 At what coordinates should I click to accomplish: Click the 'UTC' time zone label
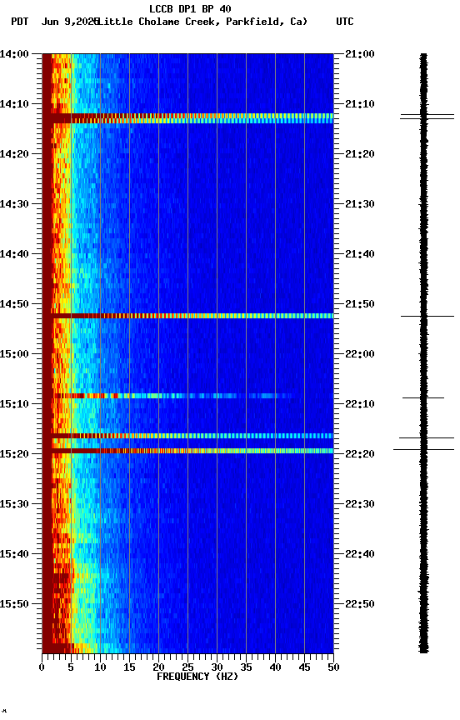(x=345, y=22)
